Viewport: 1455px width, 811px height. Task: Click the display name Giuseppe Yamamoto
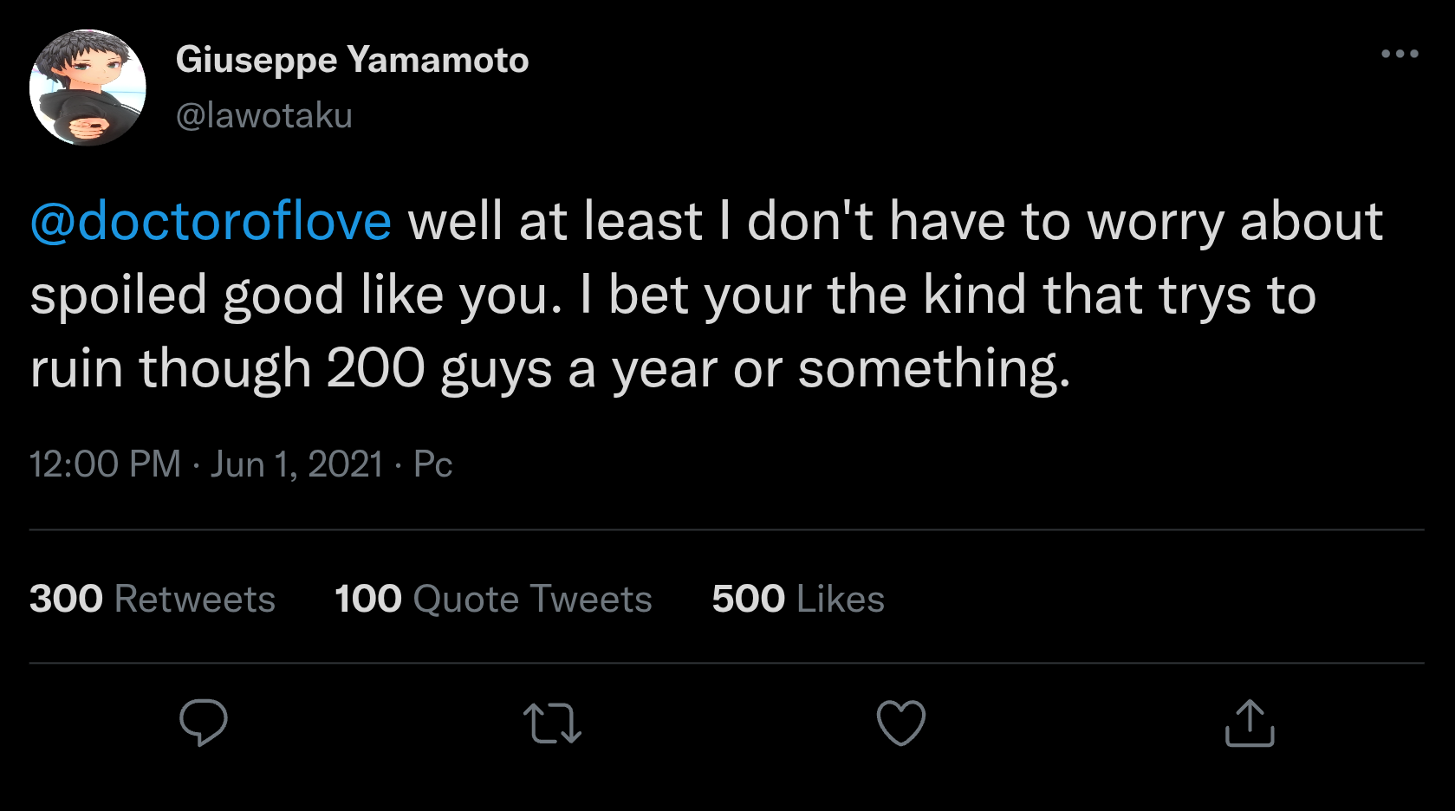tap(352, 60)
